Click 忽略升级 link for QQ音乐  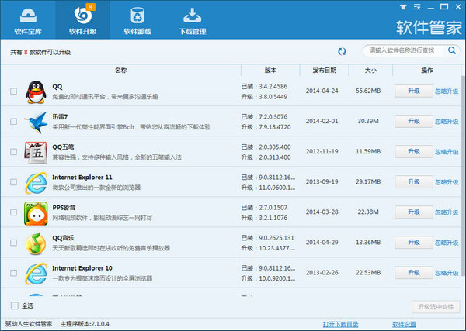(447, 243)
